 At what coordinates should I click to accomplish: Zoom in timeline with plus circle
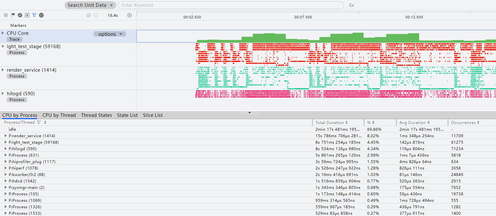click(x=129, y=15)
